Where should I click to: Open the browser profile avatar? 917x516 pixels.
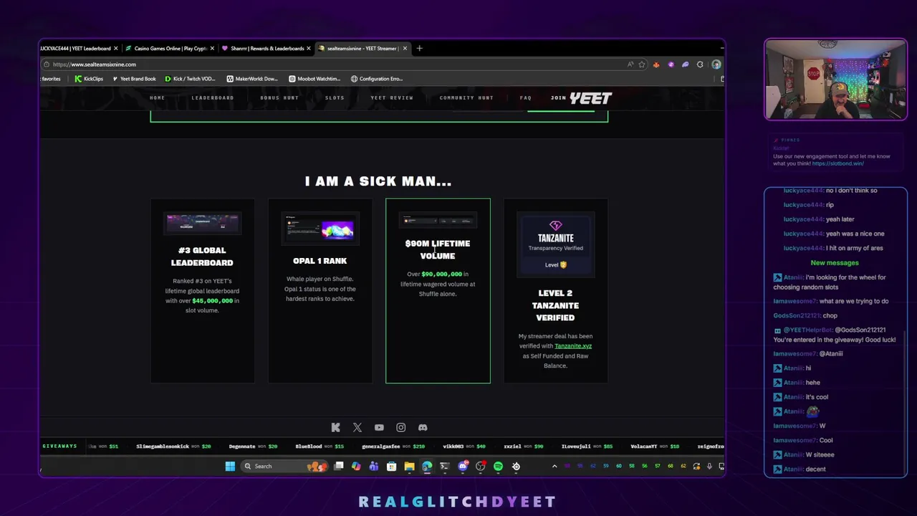click(716, 64)
